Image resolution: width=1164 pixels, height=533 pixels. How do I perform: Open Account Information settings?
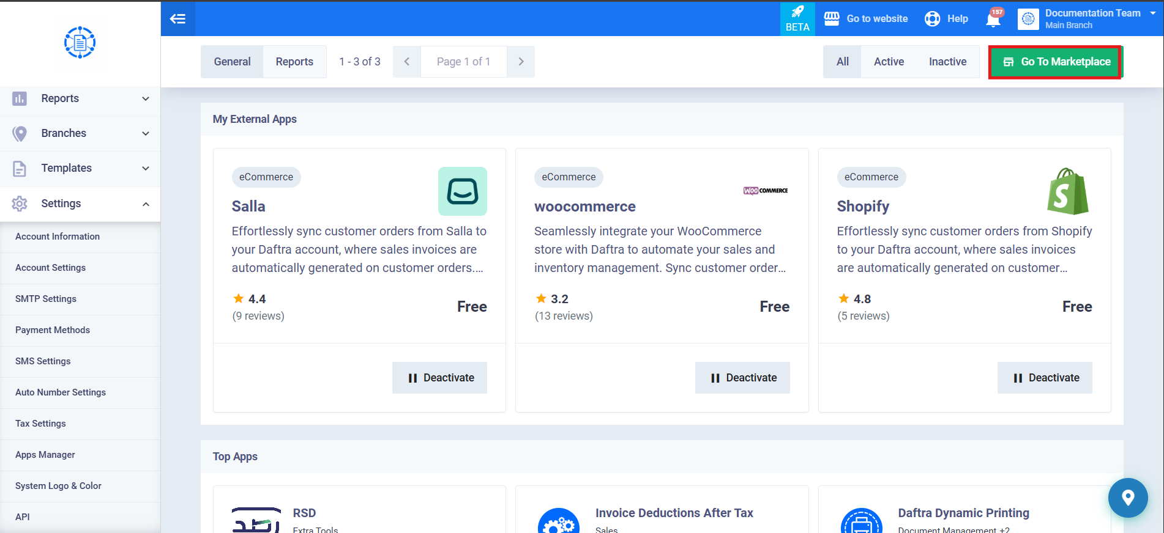pos(80,237)
